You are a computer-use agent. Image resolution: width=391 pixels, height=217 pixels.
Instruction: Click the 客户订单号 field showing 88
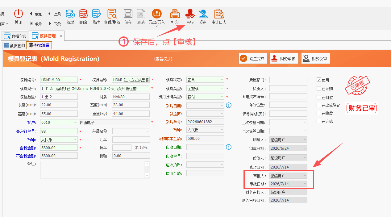click(x=59, y=131)
